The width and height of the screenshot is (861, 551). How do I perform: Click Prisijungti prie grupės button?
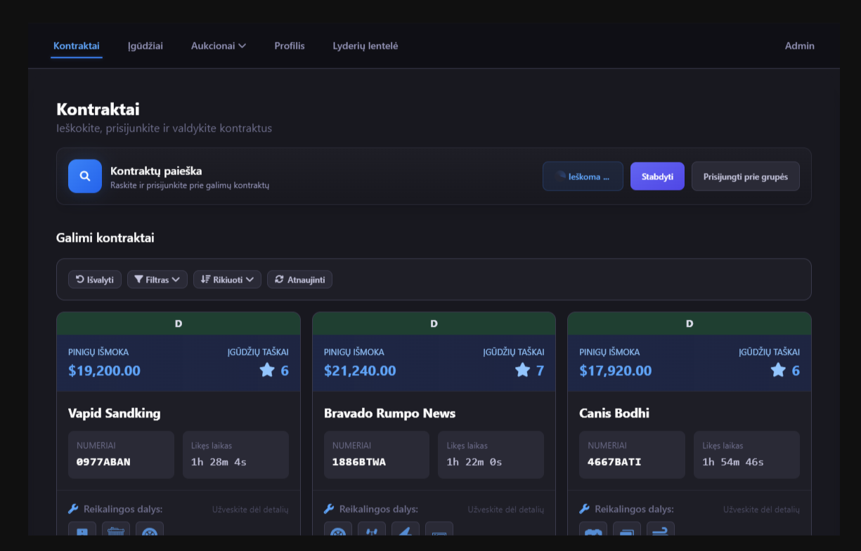[745, 176]
